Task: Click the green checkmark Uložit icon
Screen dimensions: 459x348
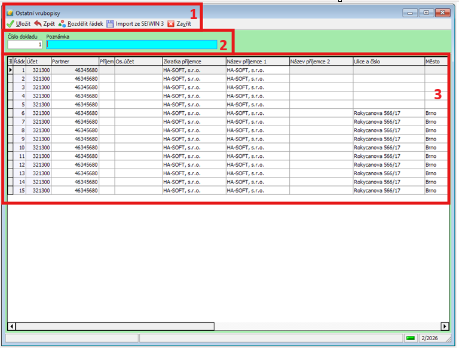Action: (10, 24)
